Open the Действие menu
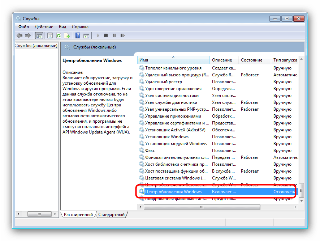The height and width of the screenshot is (241, 320). 44,27
